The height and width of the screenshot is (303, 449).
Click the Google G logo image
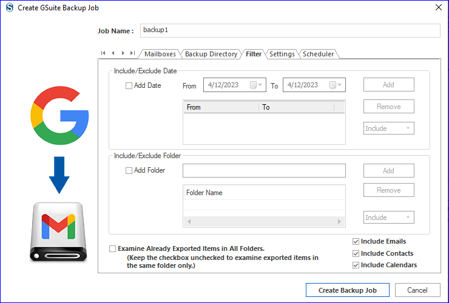[x=59, y=115]
